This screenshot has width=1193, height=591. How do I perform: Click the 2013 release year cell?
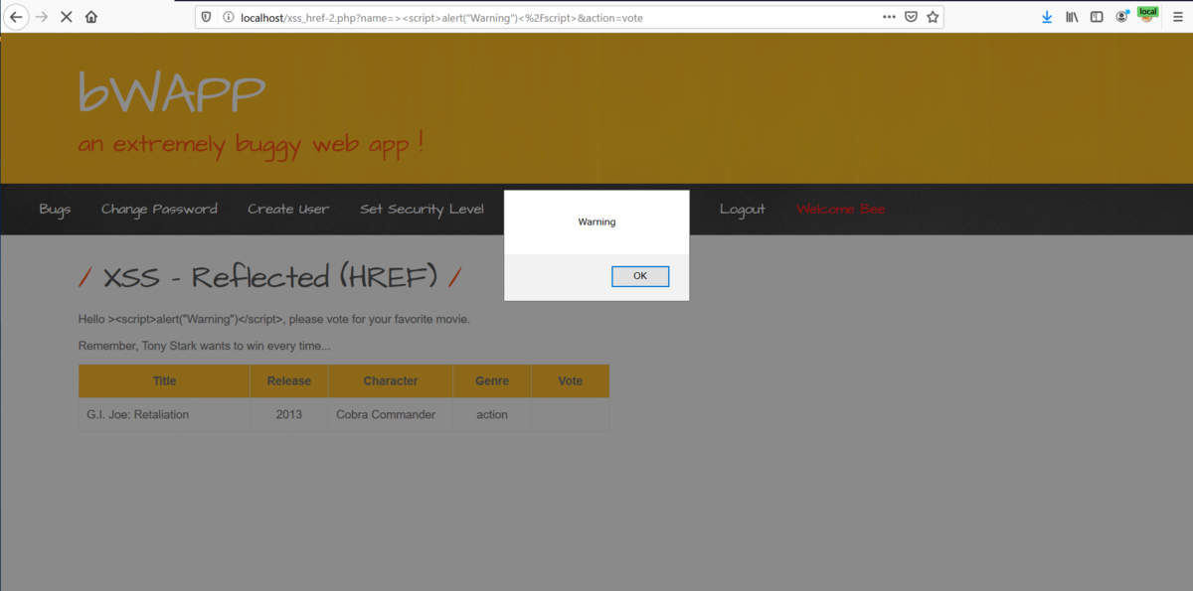pyautogui.click(x=289, y=414)
